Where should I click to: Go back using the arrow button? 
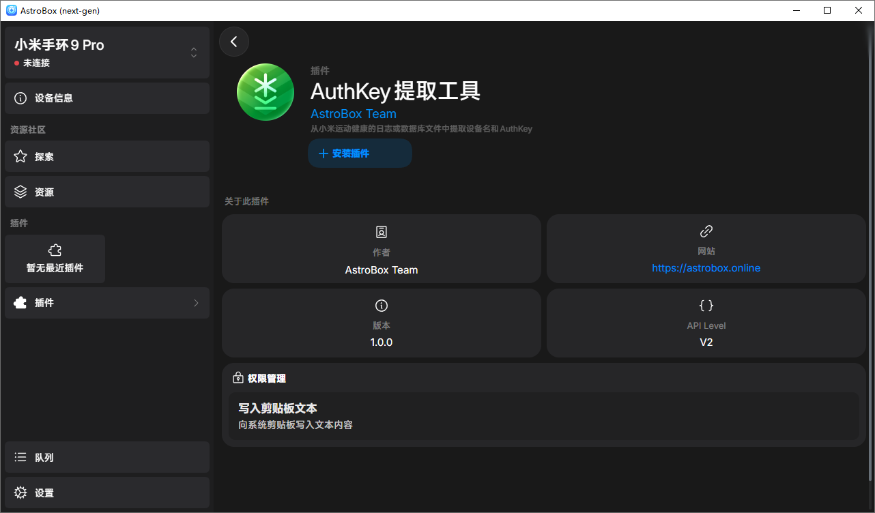coord(234,42)
